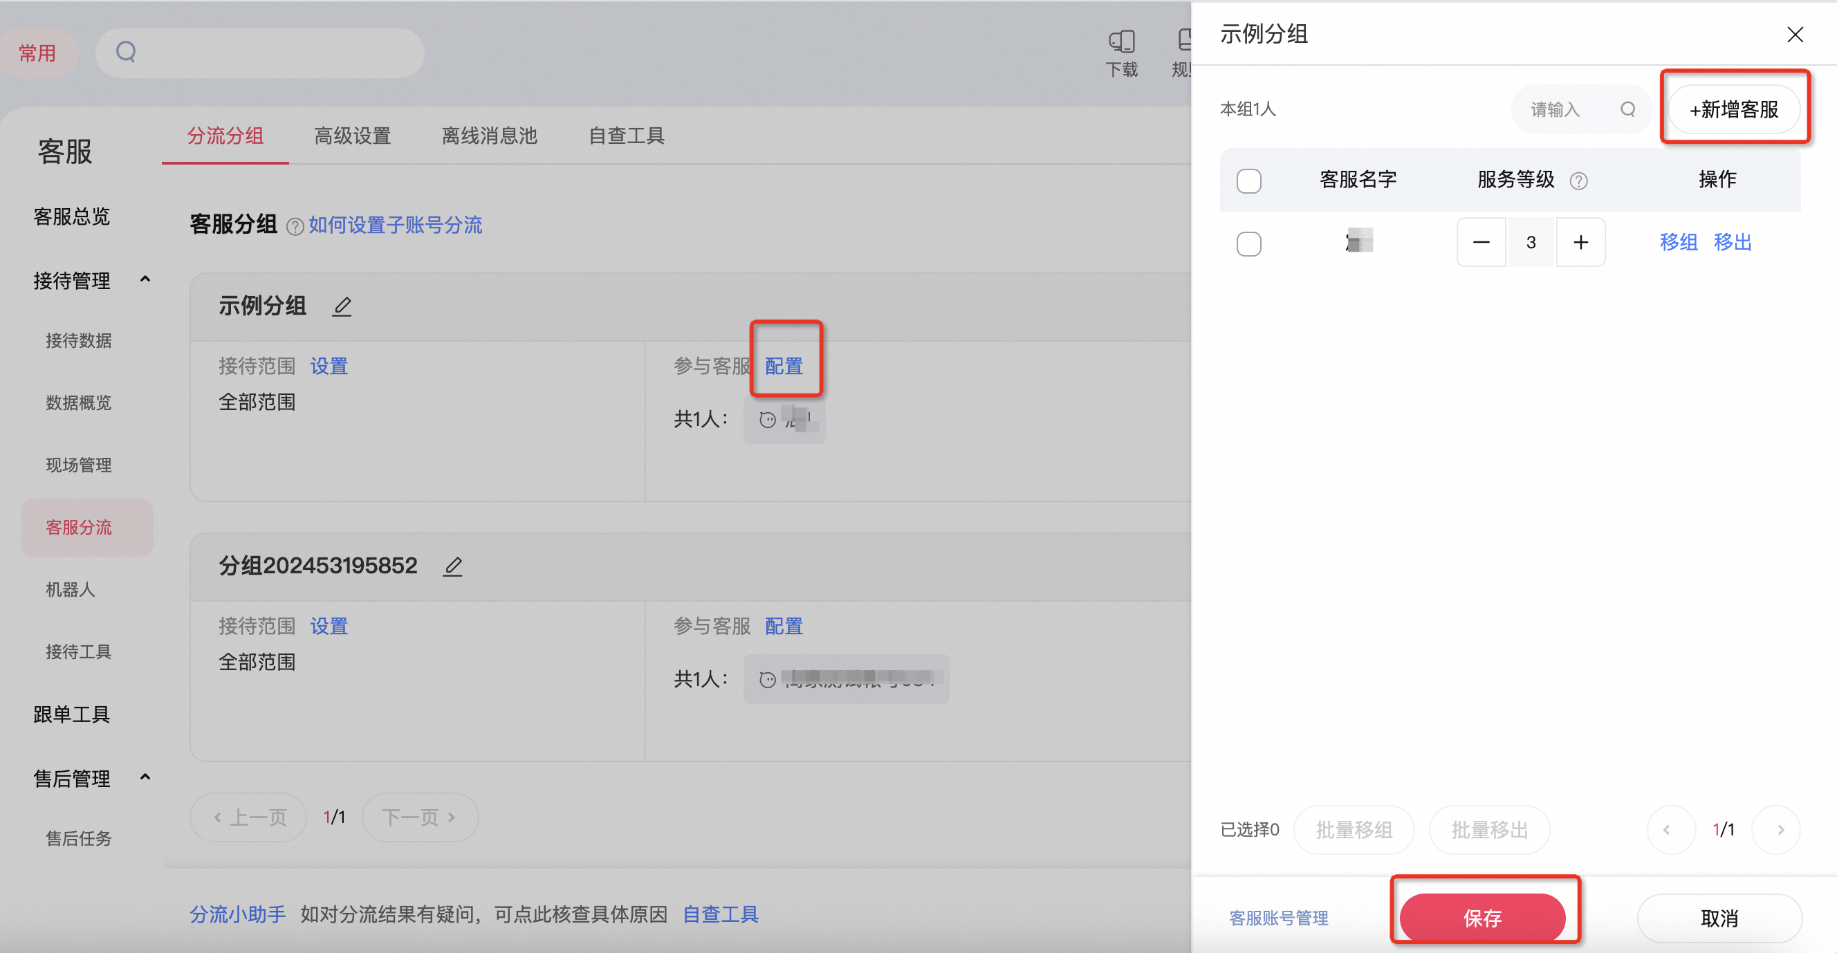Edit the 分组202453195852 name with the pencil icon
Image resolution: width=1837 pixels, height=953 pixels.
tap(453, 566)
